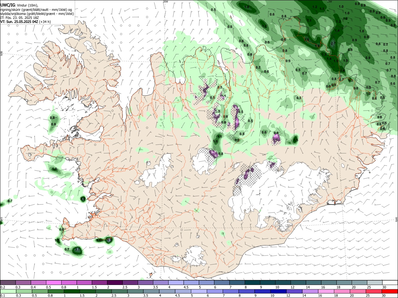
Task: Click the '2.7' precipitation value on the map
Action: pos(333,43)
